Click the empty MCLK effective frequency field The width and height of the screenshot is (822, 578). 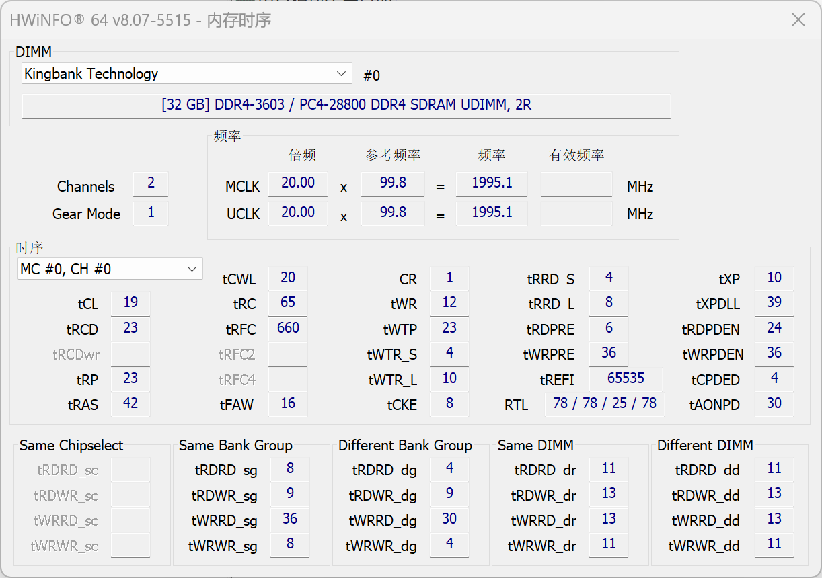tap(576, 183)
